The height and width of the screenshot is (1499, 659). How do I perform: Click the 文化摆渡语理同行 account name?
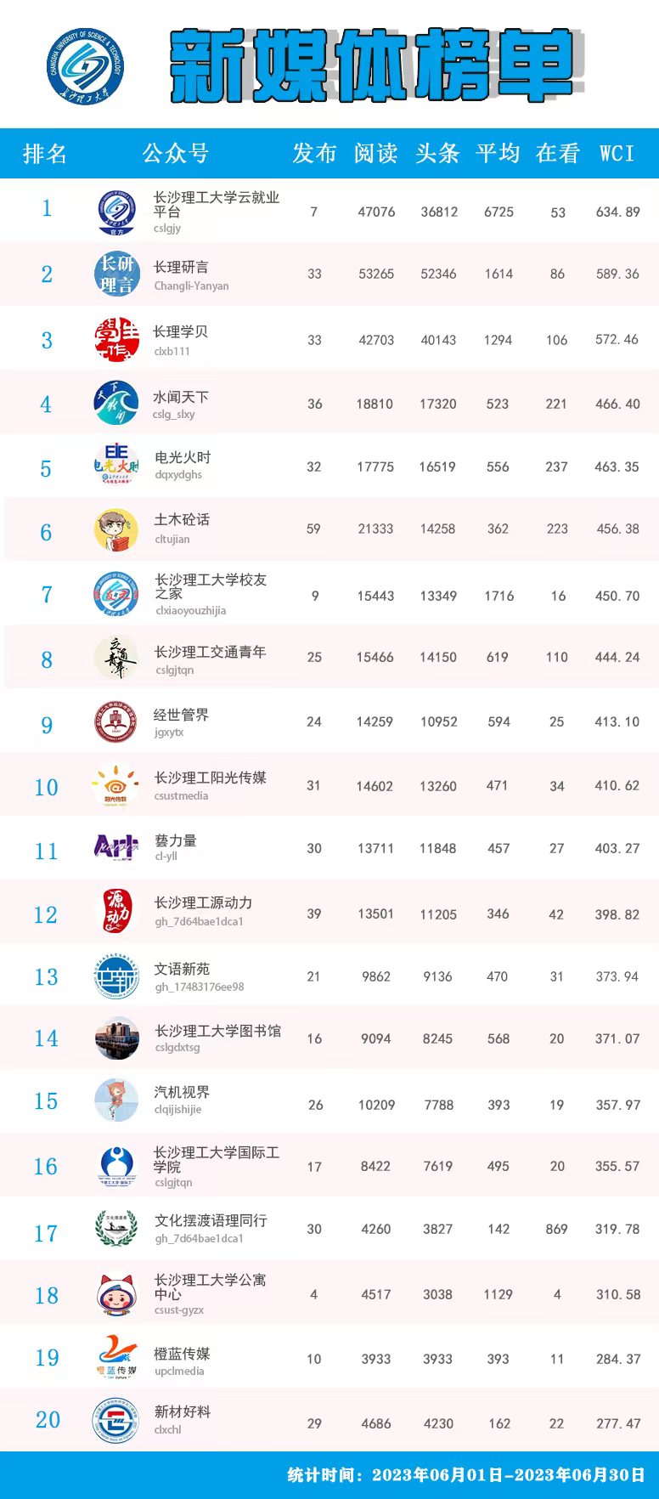click(x=211, y=1221)
